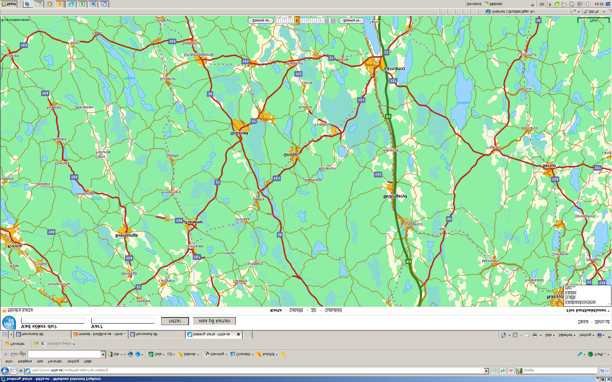Click the Mindre karta icon
The image size is (612, 382).
(x=4, y=310)
